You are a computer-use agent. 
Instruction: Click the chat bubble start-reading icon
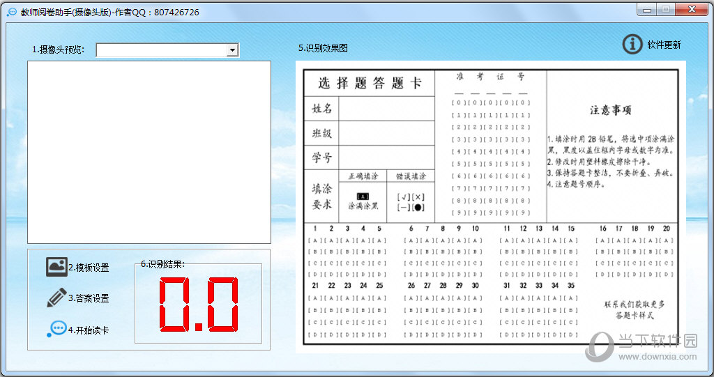coord(57,329)
